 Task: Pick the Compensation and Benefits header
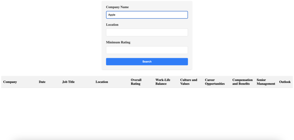coord(242,82)
